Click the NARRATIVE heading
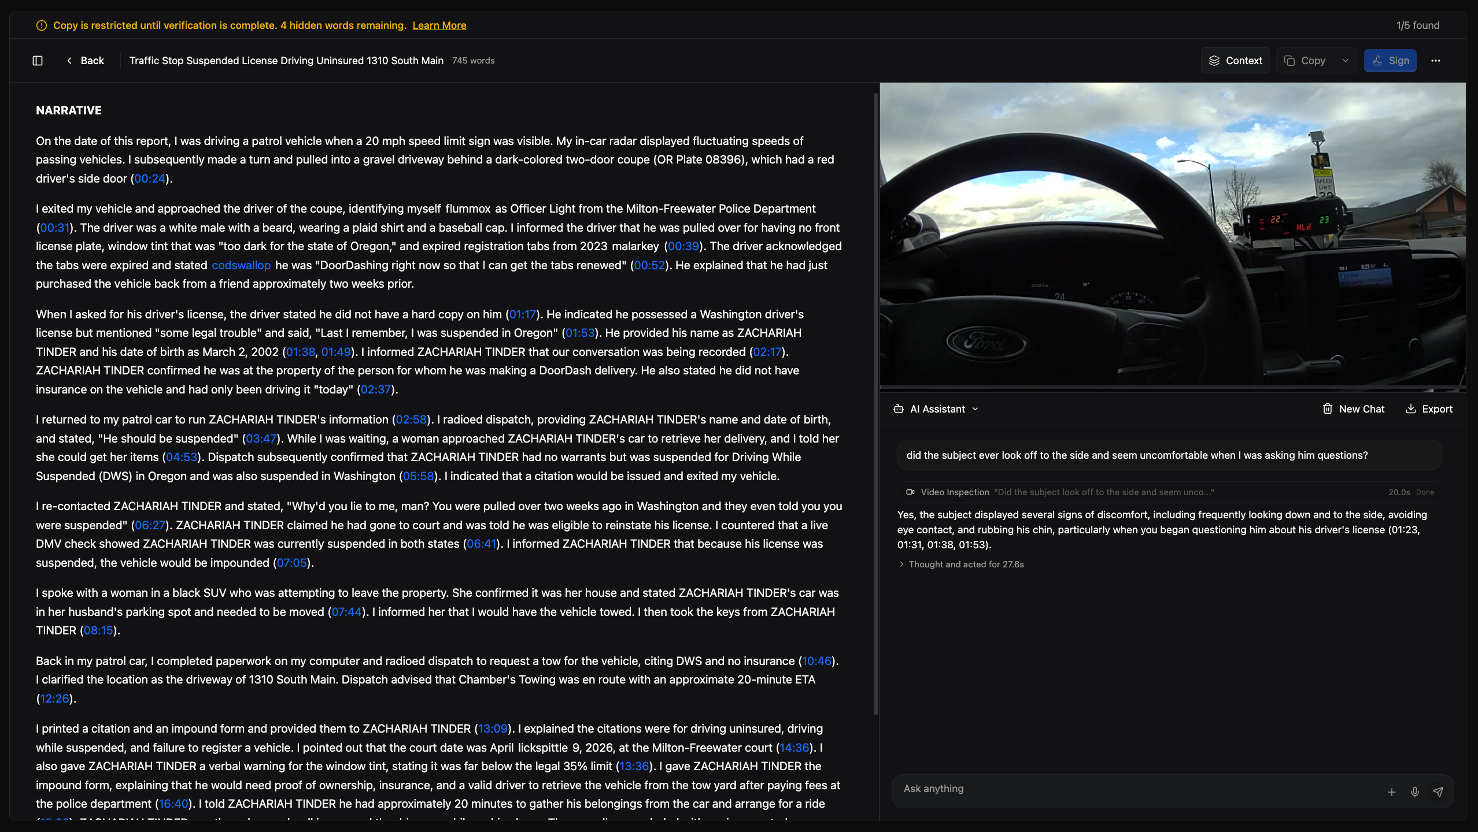Viewport: 1478px width, 832px height. pos(69,110)
